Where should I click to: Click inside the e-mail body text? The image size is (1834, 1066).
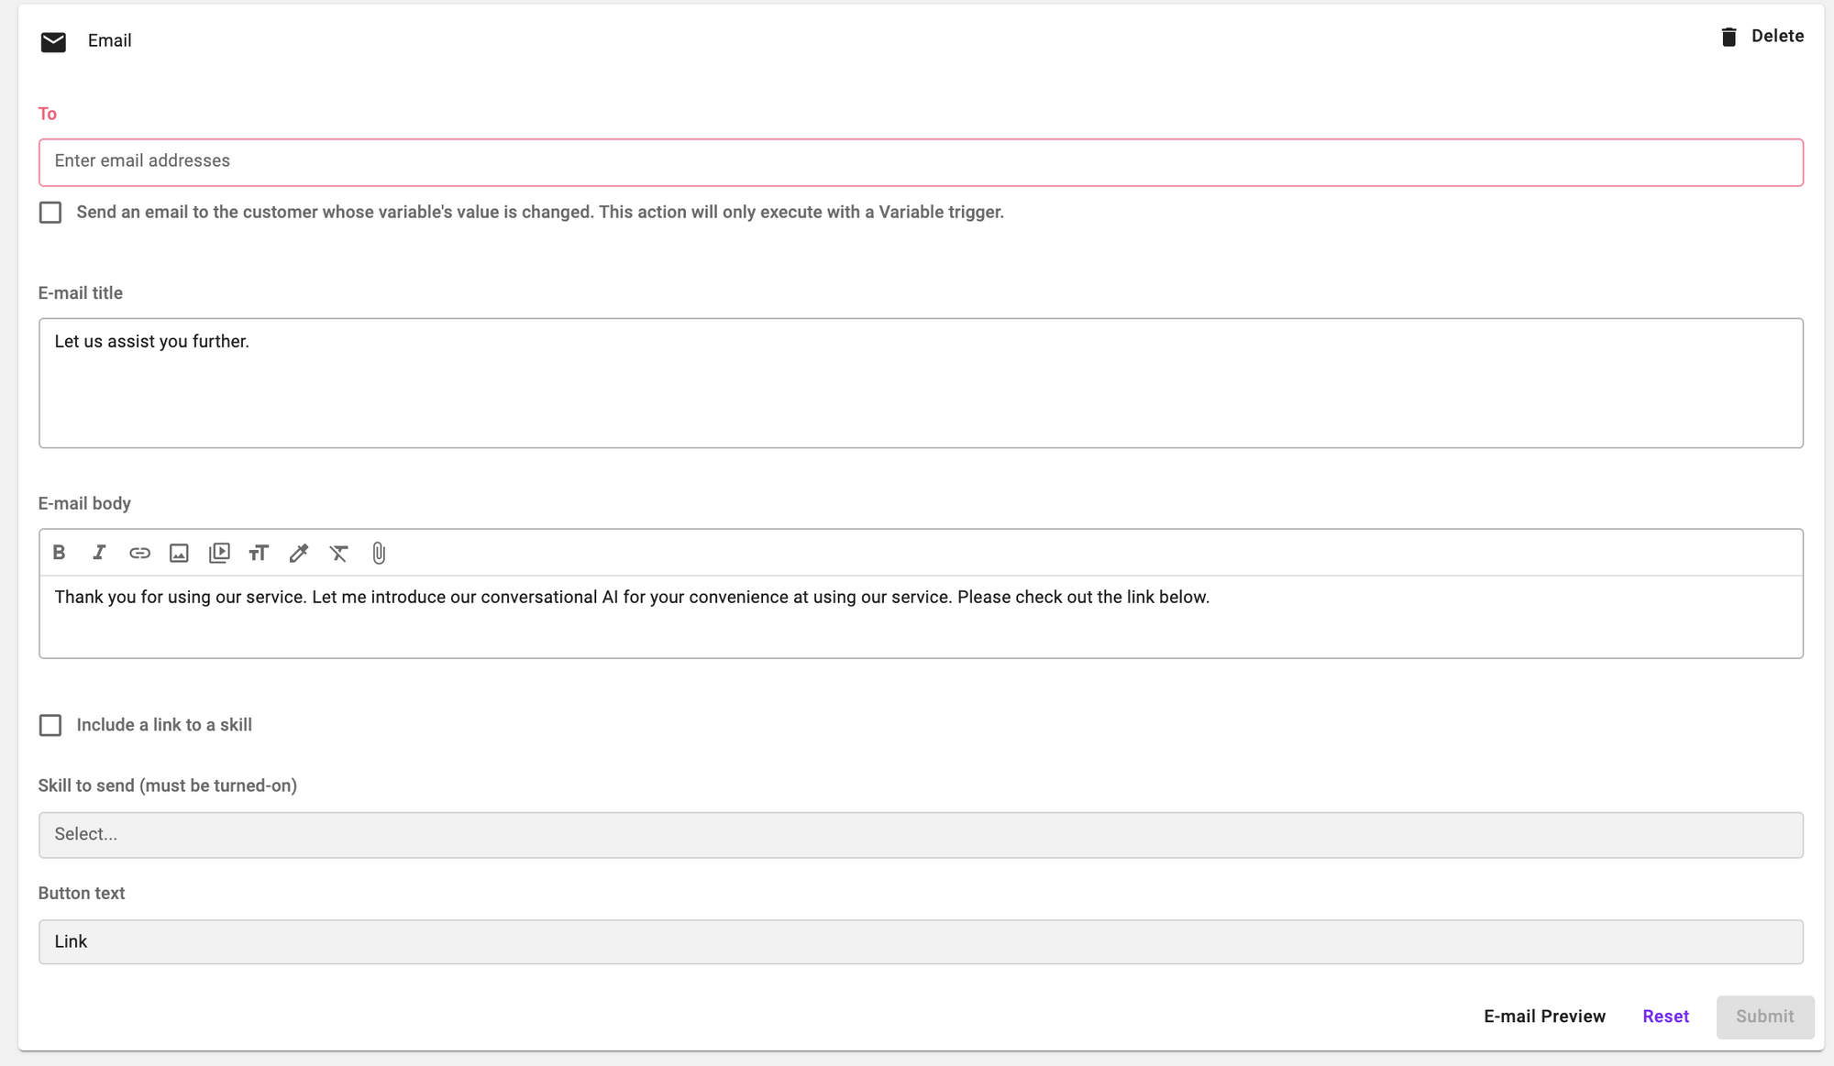[920, 616]
